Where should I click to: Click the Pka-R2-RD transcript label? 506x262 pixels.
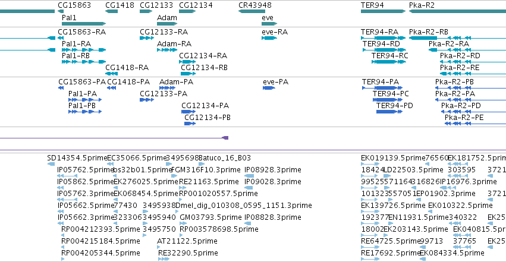(460, 56)
